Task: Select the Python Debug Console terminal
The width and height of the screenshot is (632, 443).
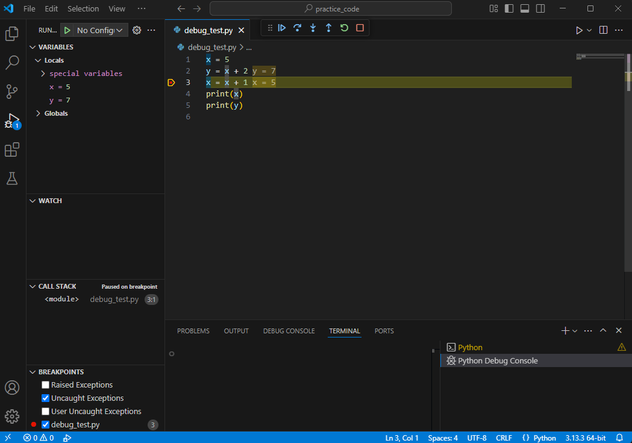Action: tap(536, 361)
